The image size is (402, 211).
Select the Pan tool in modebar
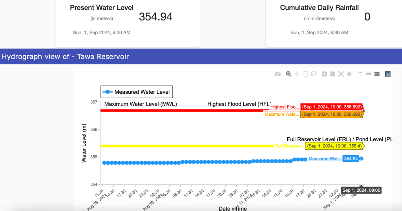tap(297, 74)
